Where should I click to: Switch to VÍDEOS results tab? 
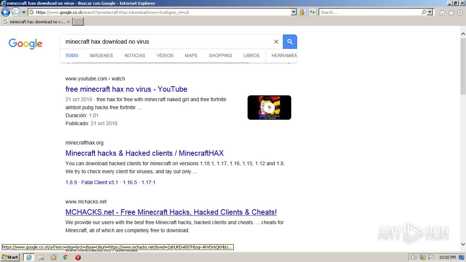tap(165, 56)
